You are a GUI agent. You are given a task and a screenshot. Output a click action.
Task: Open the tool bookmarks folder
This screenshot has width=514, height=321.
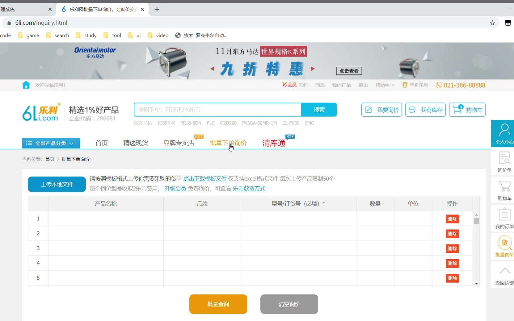[112, 35]
